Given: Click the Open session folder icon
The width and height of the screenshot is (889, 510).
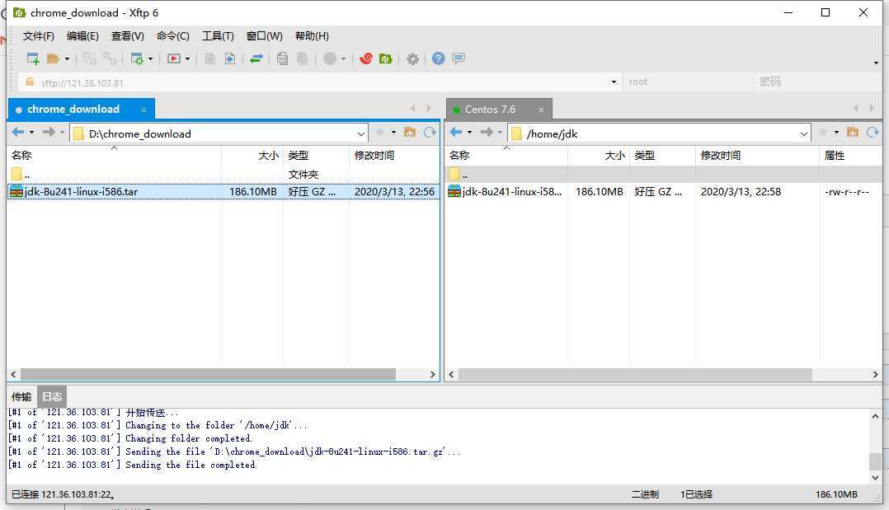Looking at the screenshot, I should tap(54, 58).
